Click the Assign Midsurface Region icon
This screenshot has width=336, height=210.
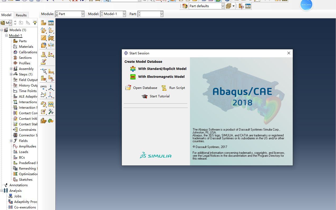click(x=44, y=121)
